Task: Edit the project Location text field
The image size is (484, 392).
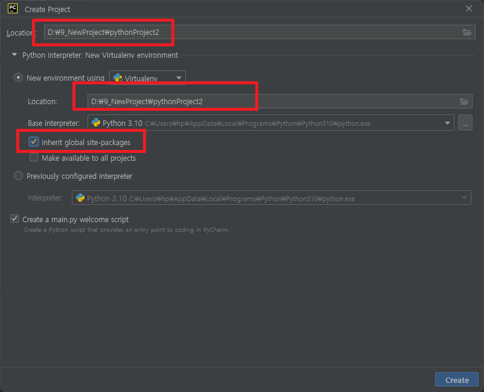Action: 260,33
